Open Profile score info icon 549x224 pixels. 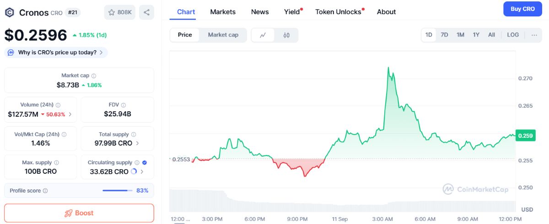click(45, 191)
